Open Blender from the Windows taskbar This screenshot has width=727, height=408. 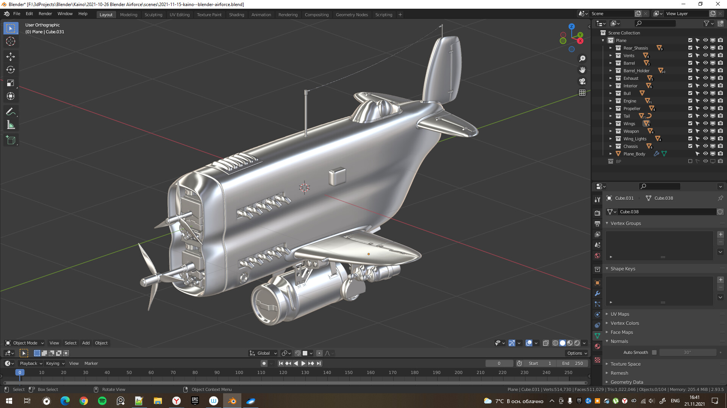[x=232, y=401]
